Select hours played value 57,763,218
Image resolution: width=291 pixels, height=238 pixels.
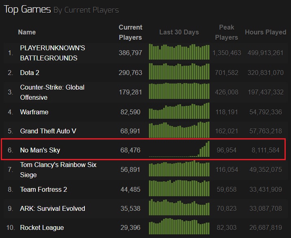[x=265, y=131]
